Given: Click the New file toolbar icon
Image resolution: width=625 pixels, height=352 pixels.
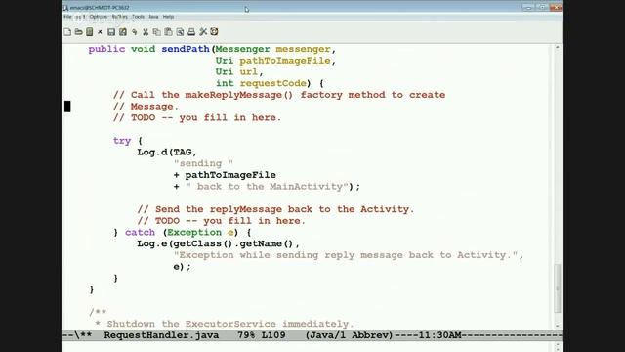Looking at the screenshot, I should 67,32.
